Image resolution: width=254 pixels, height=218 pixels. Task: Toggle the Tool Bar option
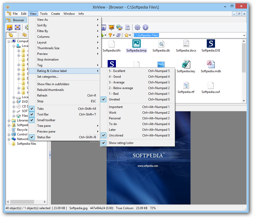[65, 114]
